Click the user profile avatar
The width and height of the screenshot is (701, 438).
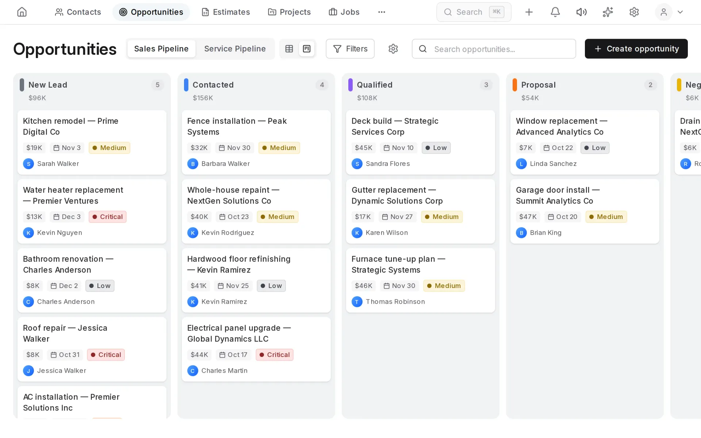point(663,12)
